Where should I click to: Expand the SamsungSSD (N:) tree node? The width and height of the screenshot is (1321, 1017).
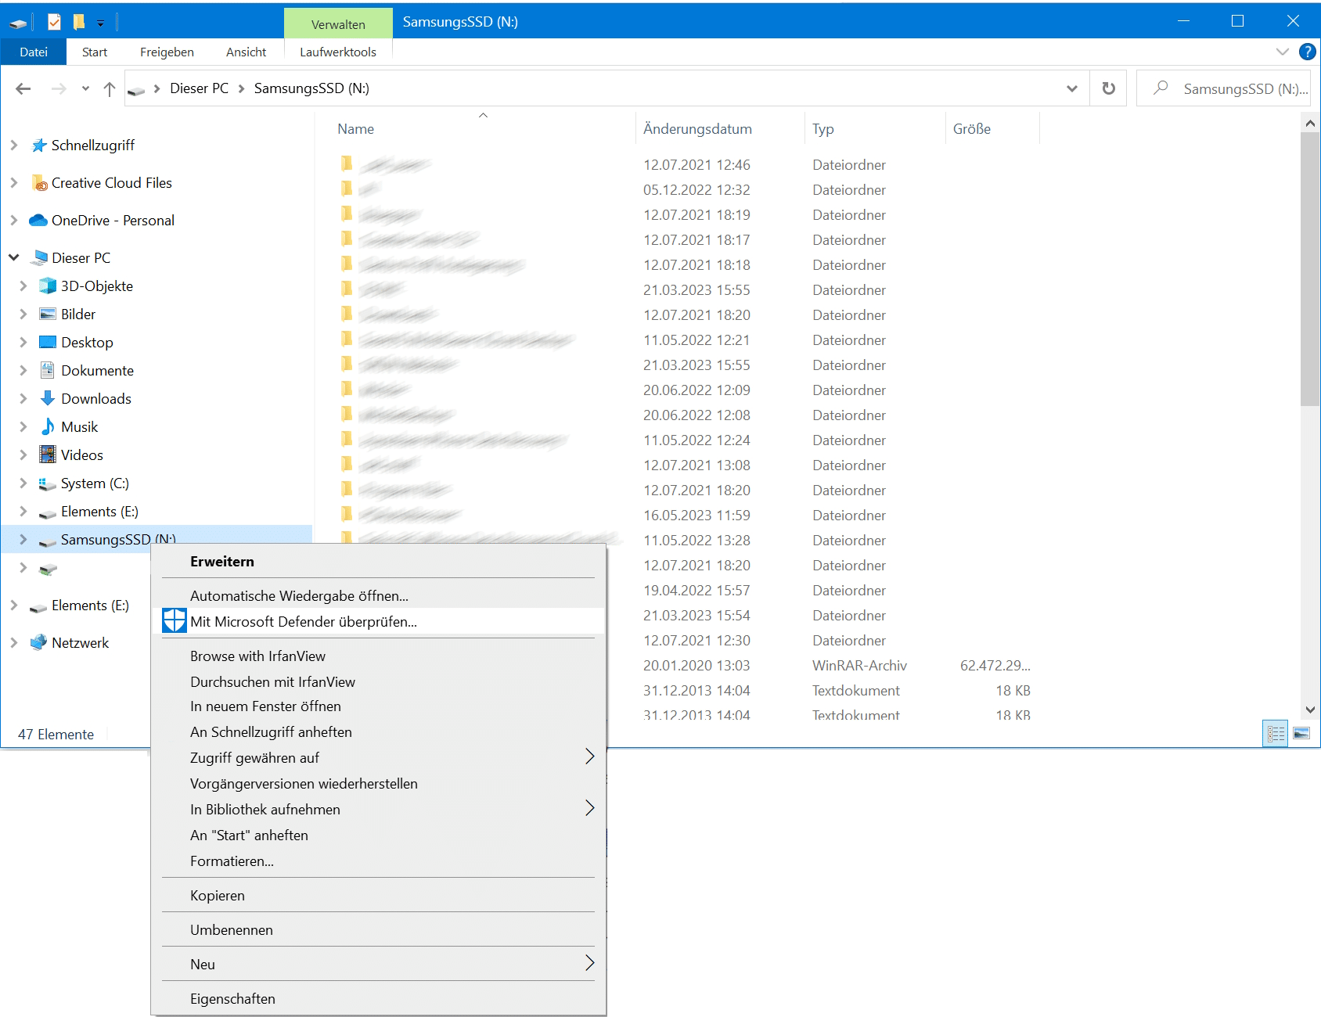click(x=23, y=540)
